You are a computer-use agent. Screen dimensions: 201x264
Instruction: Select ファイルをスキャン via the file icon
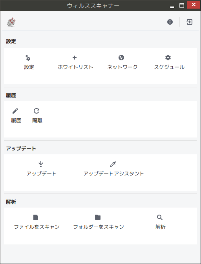(36, 217)
